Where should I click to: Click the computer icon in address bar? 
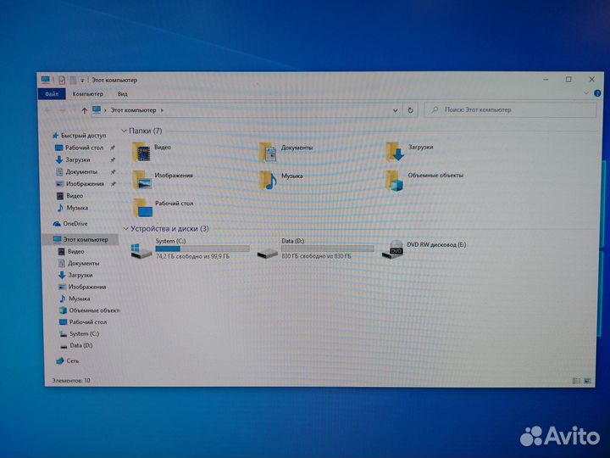97,110
